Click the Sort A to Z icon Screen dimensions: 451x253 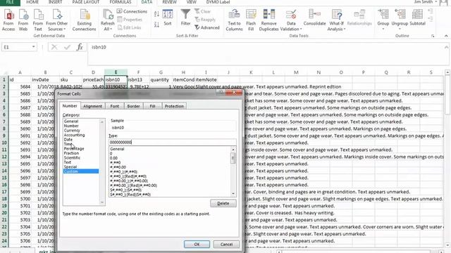tap(156, 14)
